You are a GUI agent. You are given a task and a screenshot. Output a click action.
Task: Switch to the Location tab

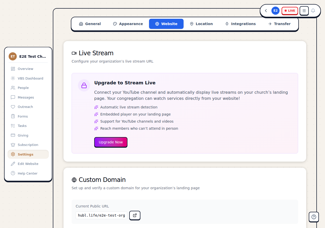(x=201, y=24)
